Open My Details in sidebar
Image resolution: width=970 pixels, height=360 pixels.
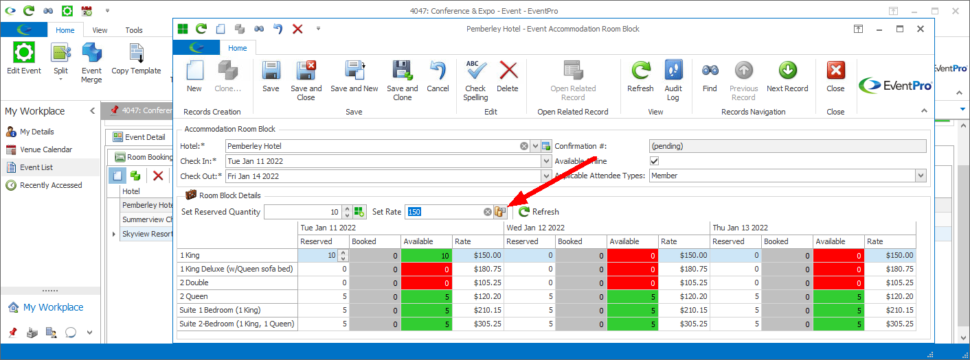click(37, 132)
